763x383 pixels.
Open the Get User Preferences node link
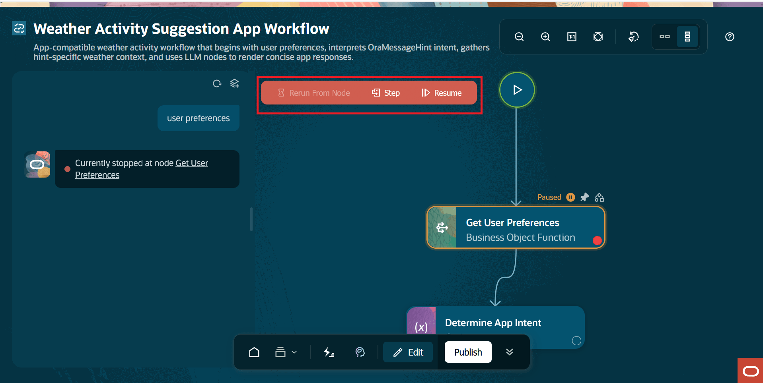pos(142,169)
